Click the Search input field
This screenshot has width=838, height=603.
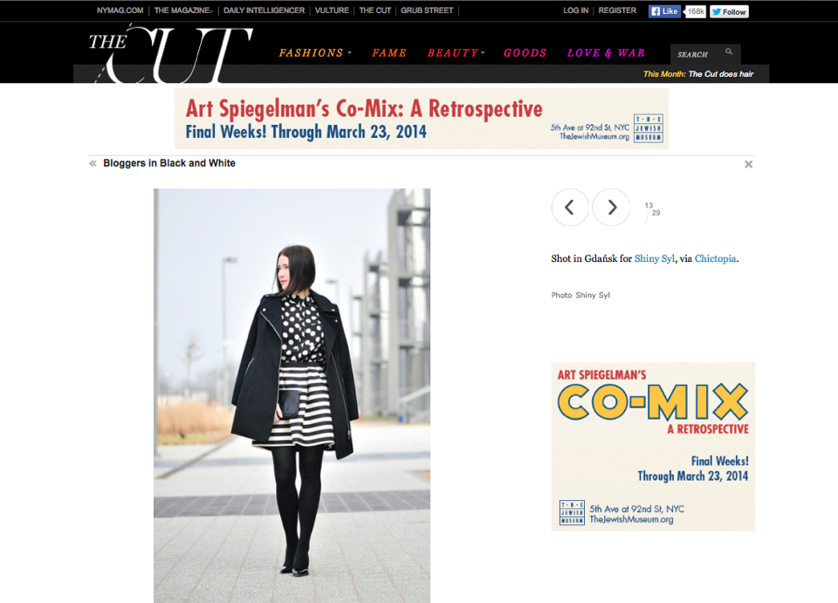point(698,54)
